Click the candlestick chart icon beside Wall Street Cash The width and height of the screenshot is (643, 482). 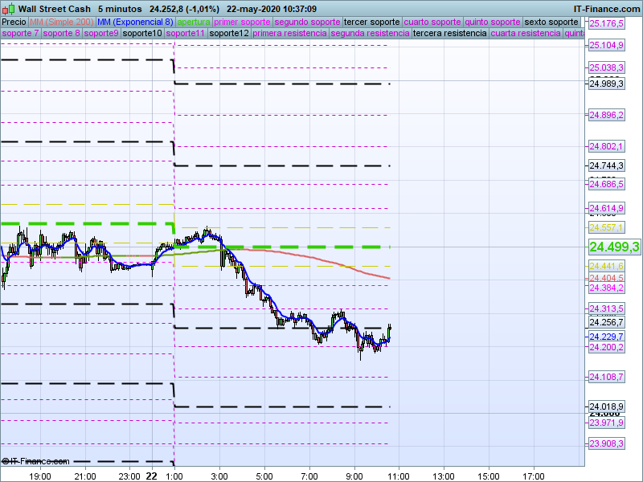(9, 9)
